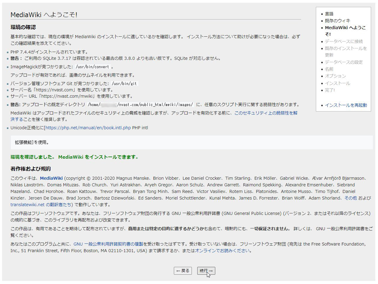Click the bold MediaWiki link in copyright text
Viewport: 378px width, 284px height.
click(x=51, y=178)
